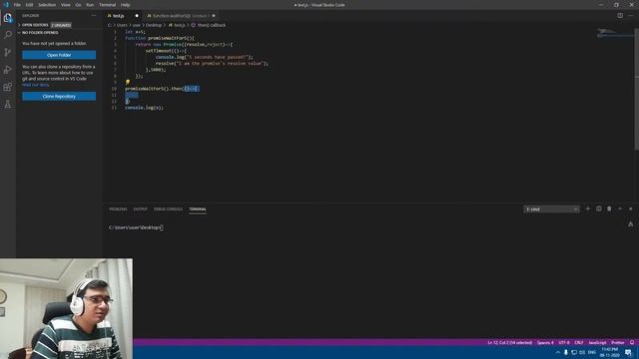Change encoding via UTF-8 status entry

pos(564,343)
